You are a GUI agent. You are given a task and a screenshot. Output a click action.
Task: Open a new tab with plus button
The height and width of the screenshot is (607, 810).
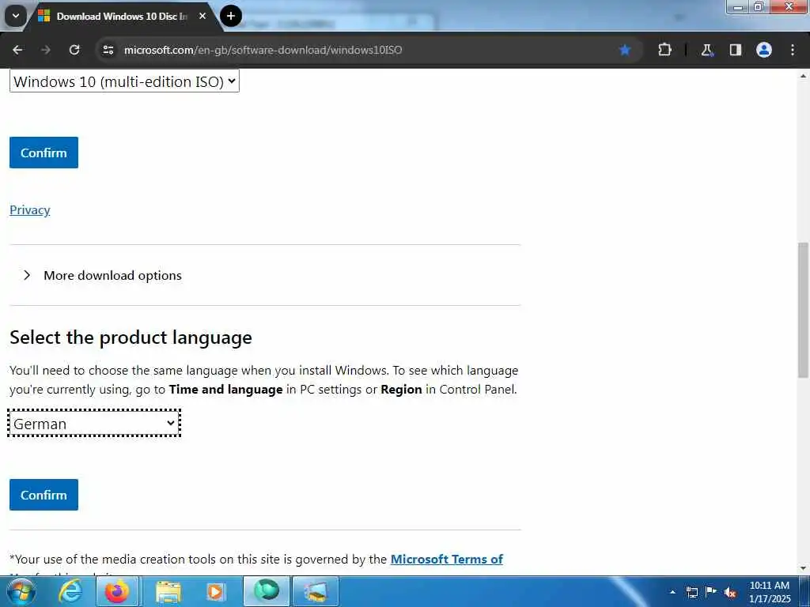231,16
